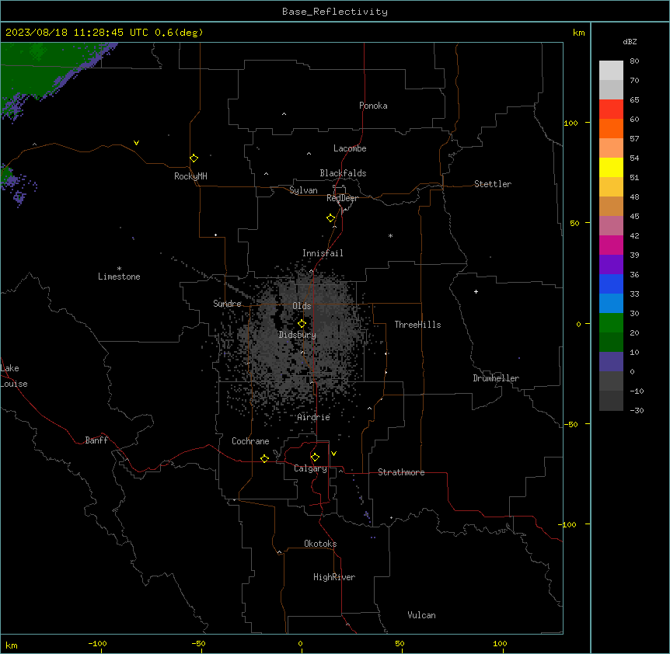The image size is (670, 654).
Task: Click the Innisfail city label
Action: pyautogui.click(x=323, y=253)
